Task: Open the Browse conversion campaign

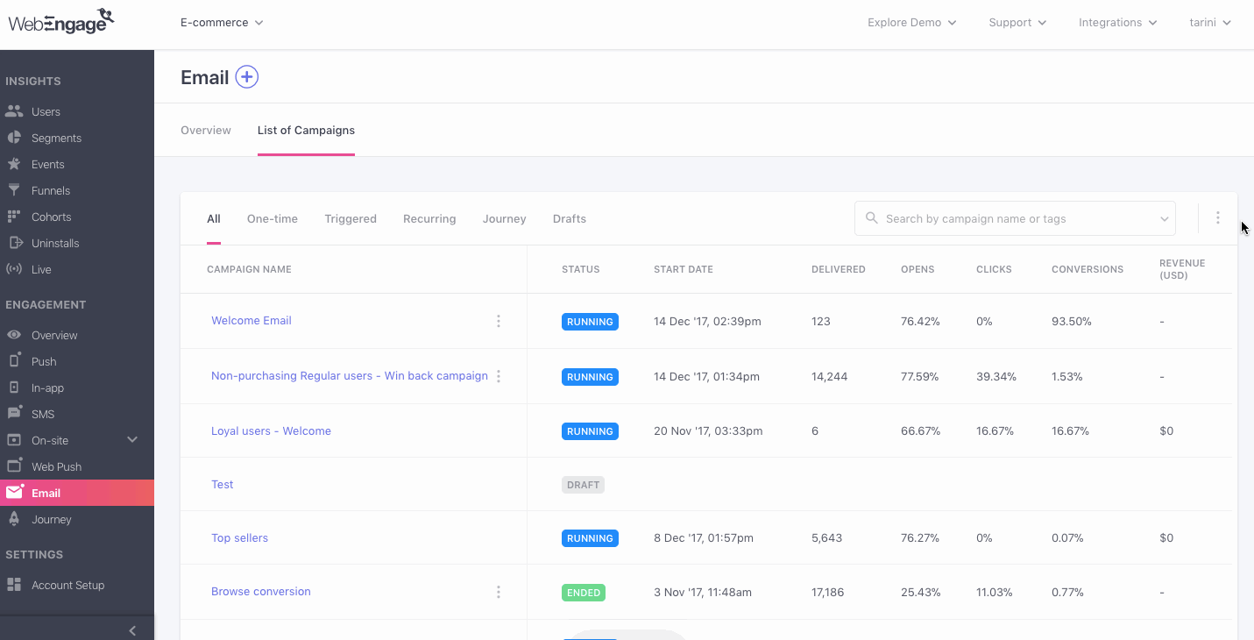Action: [x=261, y=592]
